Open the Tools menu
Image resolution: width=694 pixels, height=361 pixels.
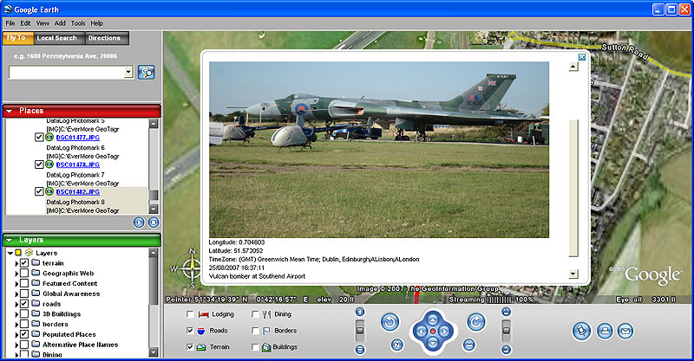tap(78, 23)
